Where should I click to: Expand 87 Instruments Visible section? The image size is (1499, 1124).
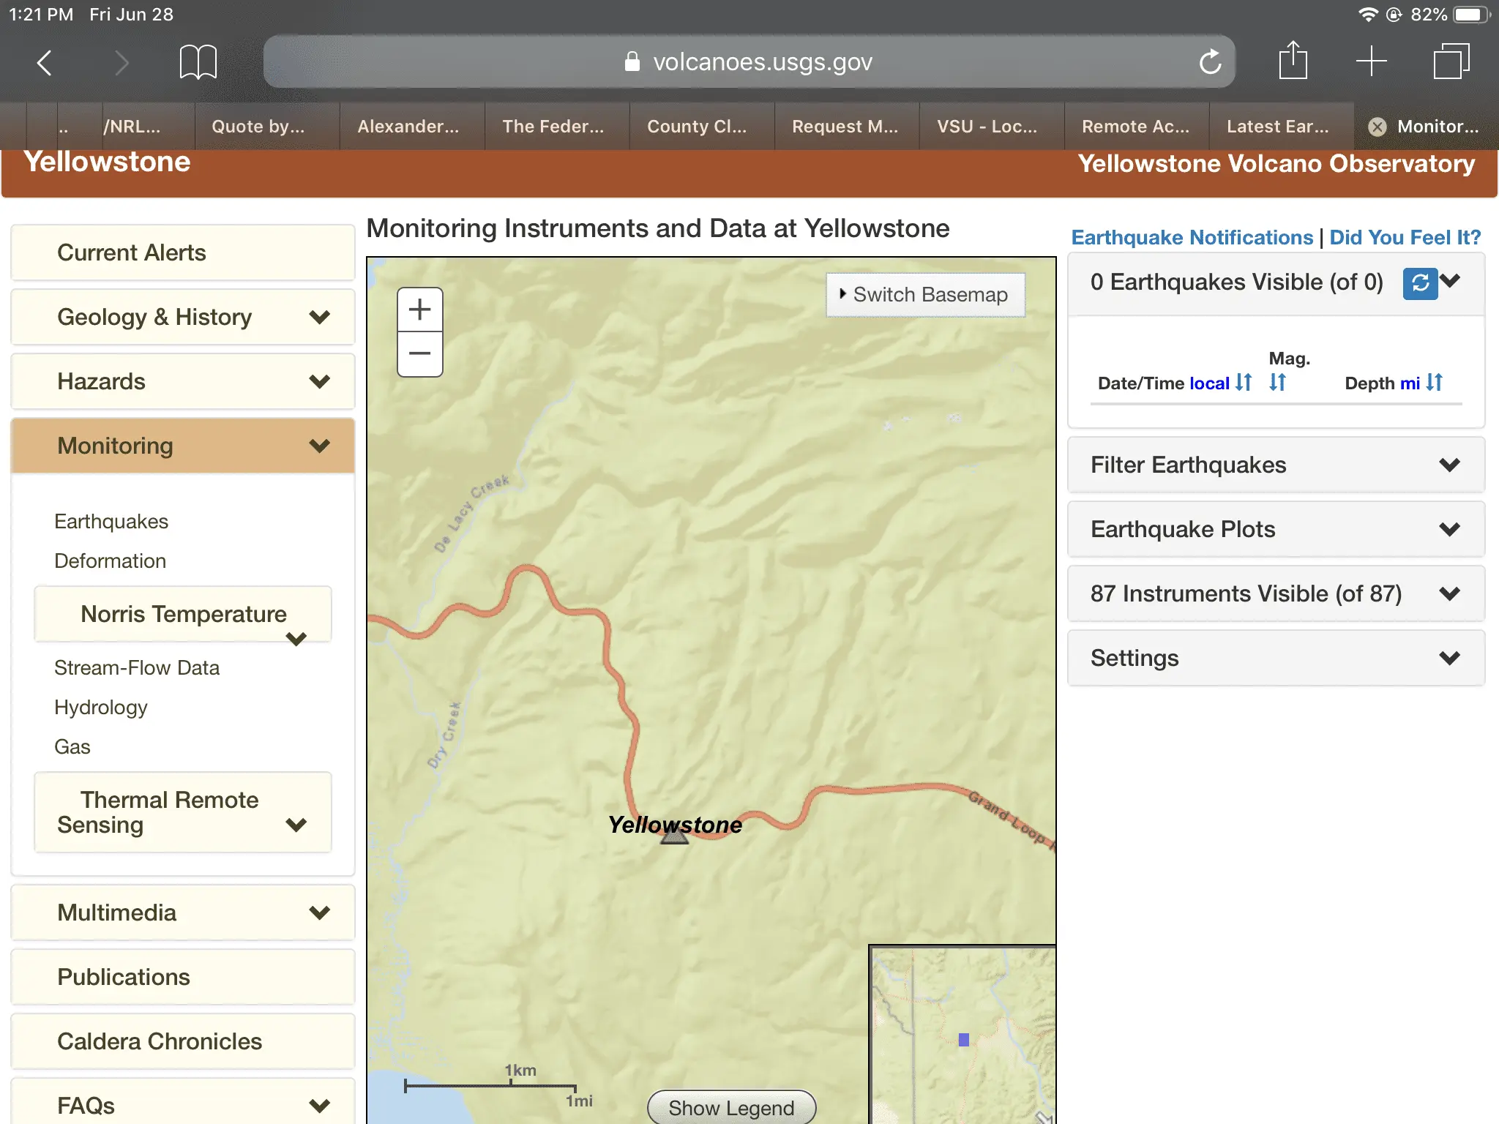(x=1275, y=594)
